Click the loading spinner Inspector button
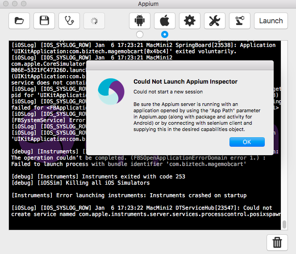Screen dimensions: 296x254 [94, 21]
